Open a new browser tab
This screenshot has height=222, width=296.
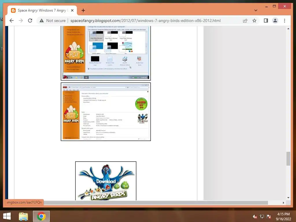click(83, 10)
